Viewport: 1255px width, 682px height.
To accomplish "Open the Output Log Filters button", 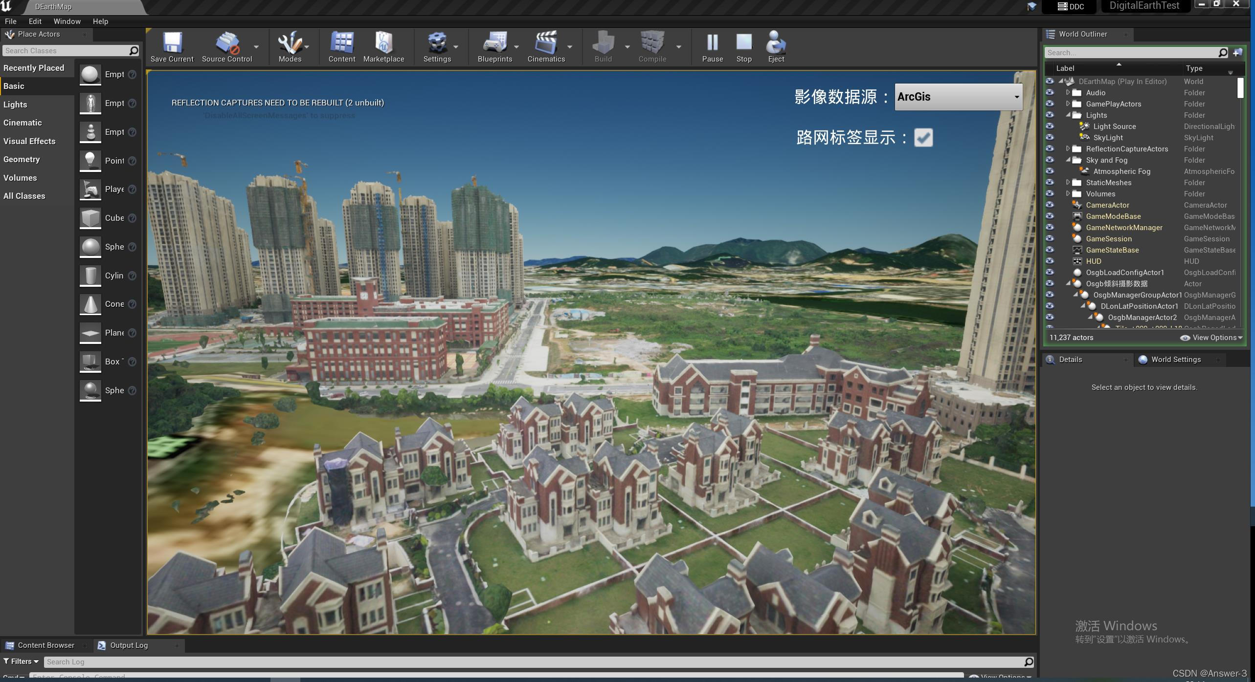I will [x=21, y=661].
